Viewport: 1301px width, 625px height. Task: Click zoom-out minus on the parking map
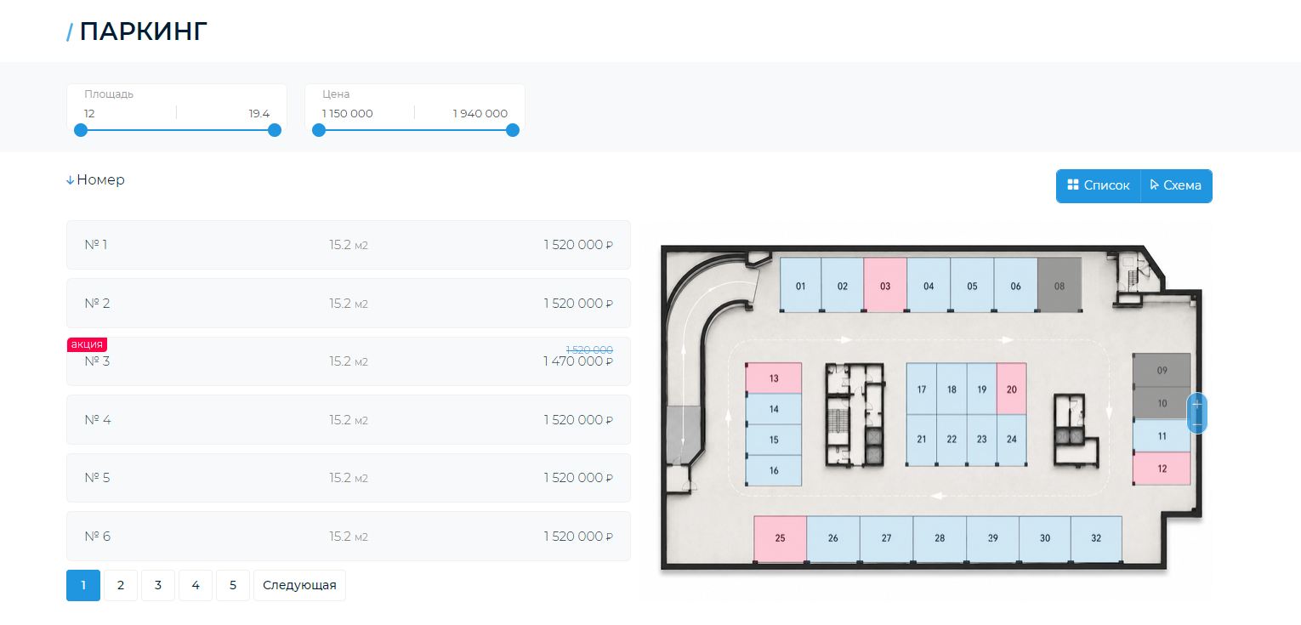[1196, 423]
